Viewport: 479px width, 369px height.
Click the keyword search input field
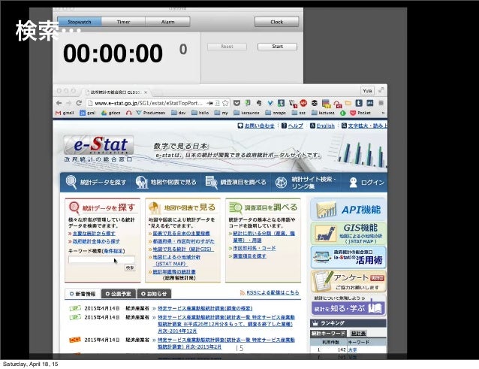point(101,260)
